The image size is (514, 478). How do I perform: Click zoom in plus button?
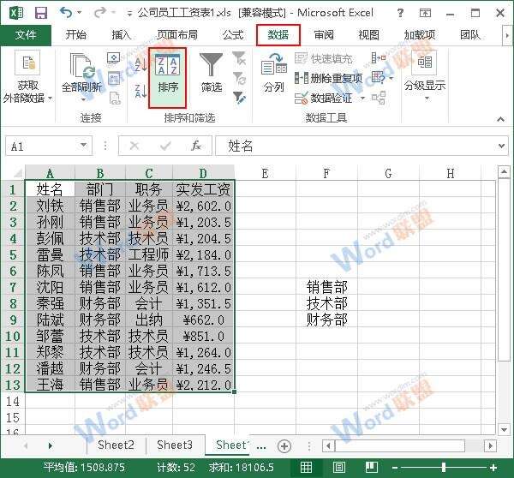(493, 468)
